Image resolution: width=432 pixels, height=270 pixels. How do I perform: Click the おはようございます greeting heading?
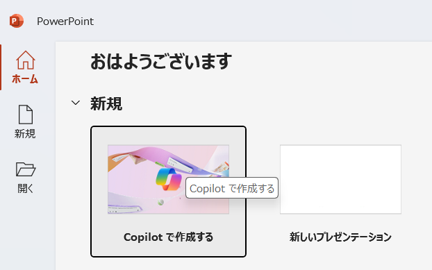click(x=161, y=61)
